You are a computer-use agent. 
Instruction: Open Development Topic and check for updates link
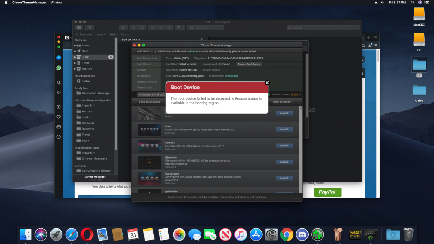193,197
